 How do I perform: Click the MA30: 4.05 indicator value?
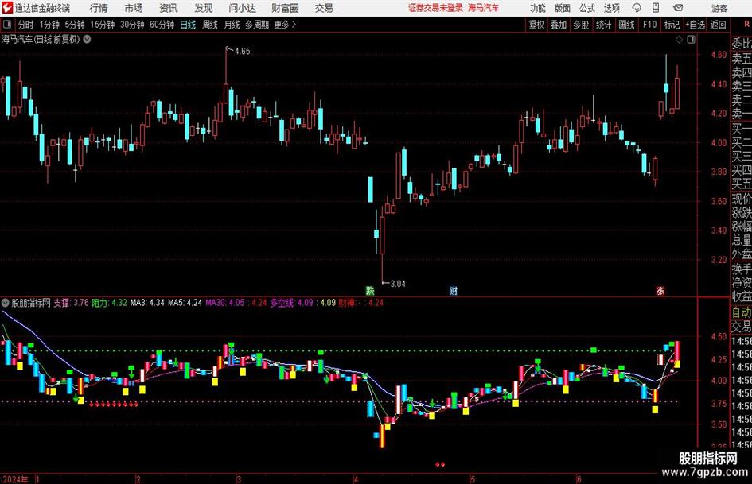(x=225, y=302)
